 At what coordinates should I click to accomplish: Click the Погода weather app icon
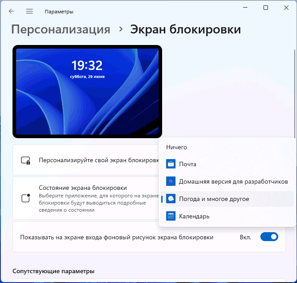point(171,199)
